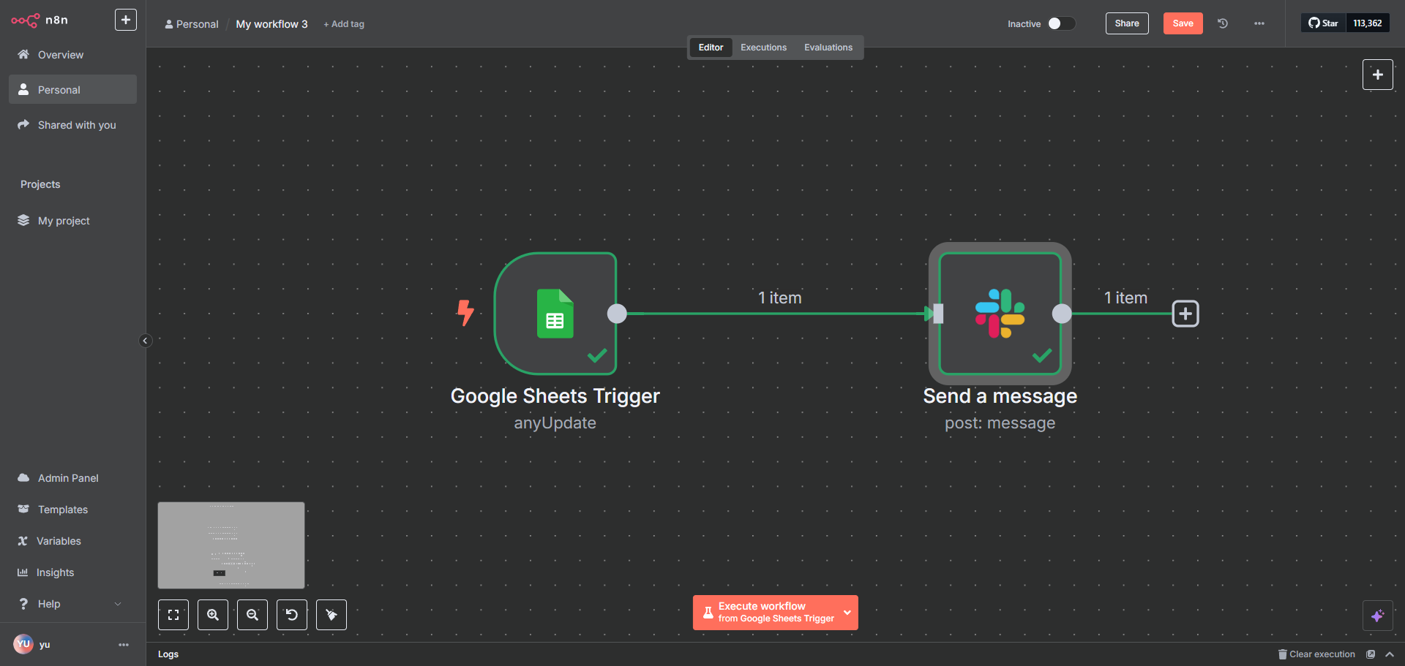
Task: Click the yu user avatar
Action: pos(23,644)
